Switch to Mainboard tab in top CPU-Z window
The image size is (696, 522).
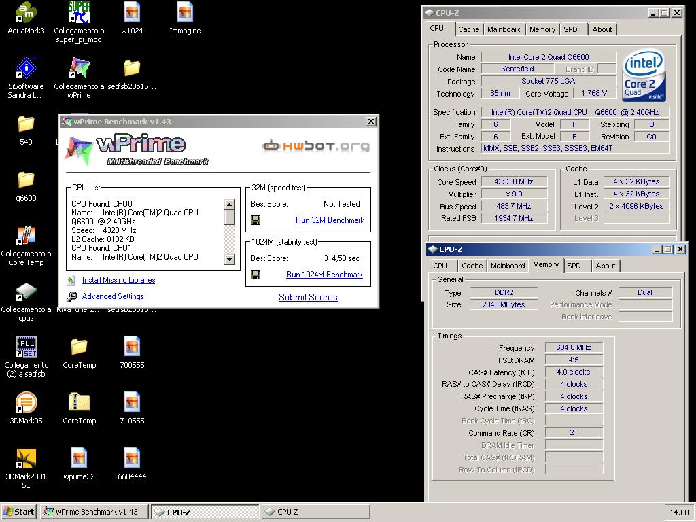click(505, 29)
